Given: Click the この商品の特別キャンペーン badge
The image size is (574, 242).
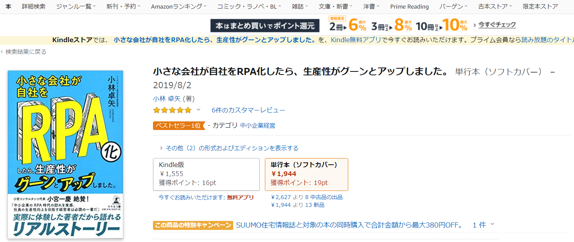Looking at the screenshot, I should (x=193, y=225).
